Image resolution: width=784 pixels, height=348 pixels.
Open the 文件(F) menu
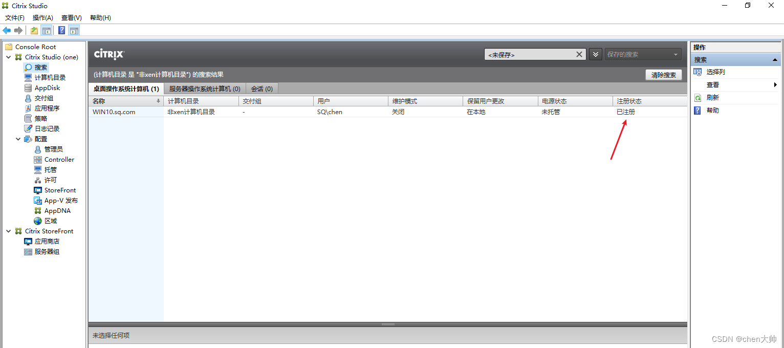pyautogui.click(x=15, y=17)
